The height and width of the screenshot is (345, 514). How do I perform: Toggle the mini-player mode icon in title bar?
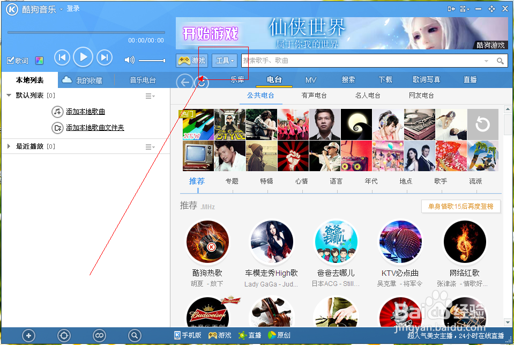[x=452, y=8]
